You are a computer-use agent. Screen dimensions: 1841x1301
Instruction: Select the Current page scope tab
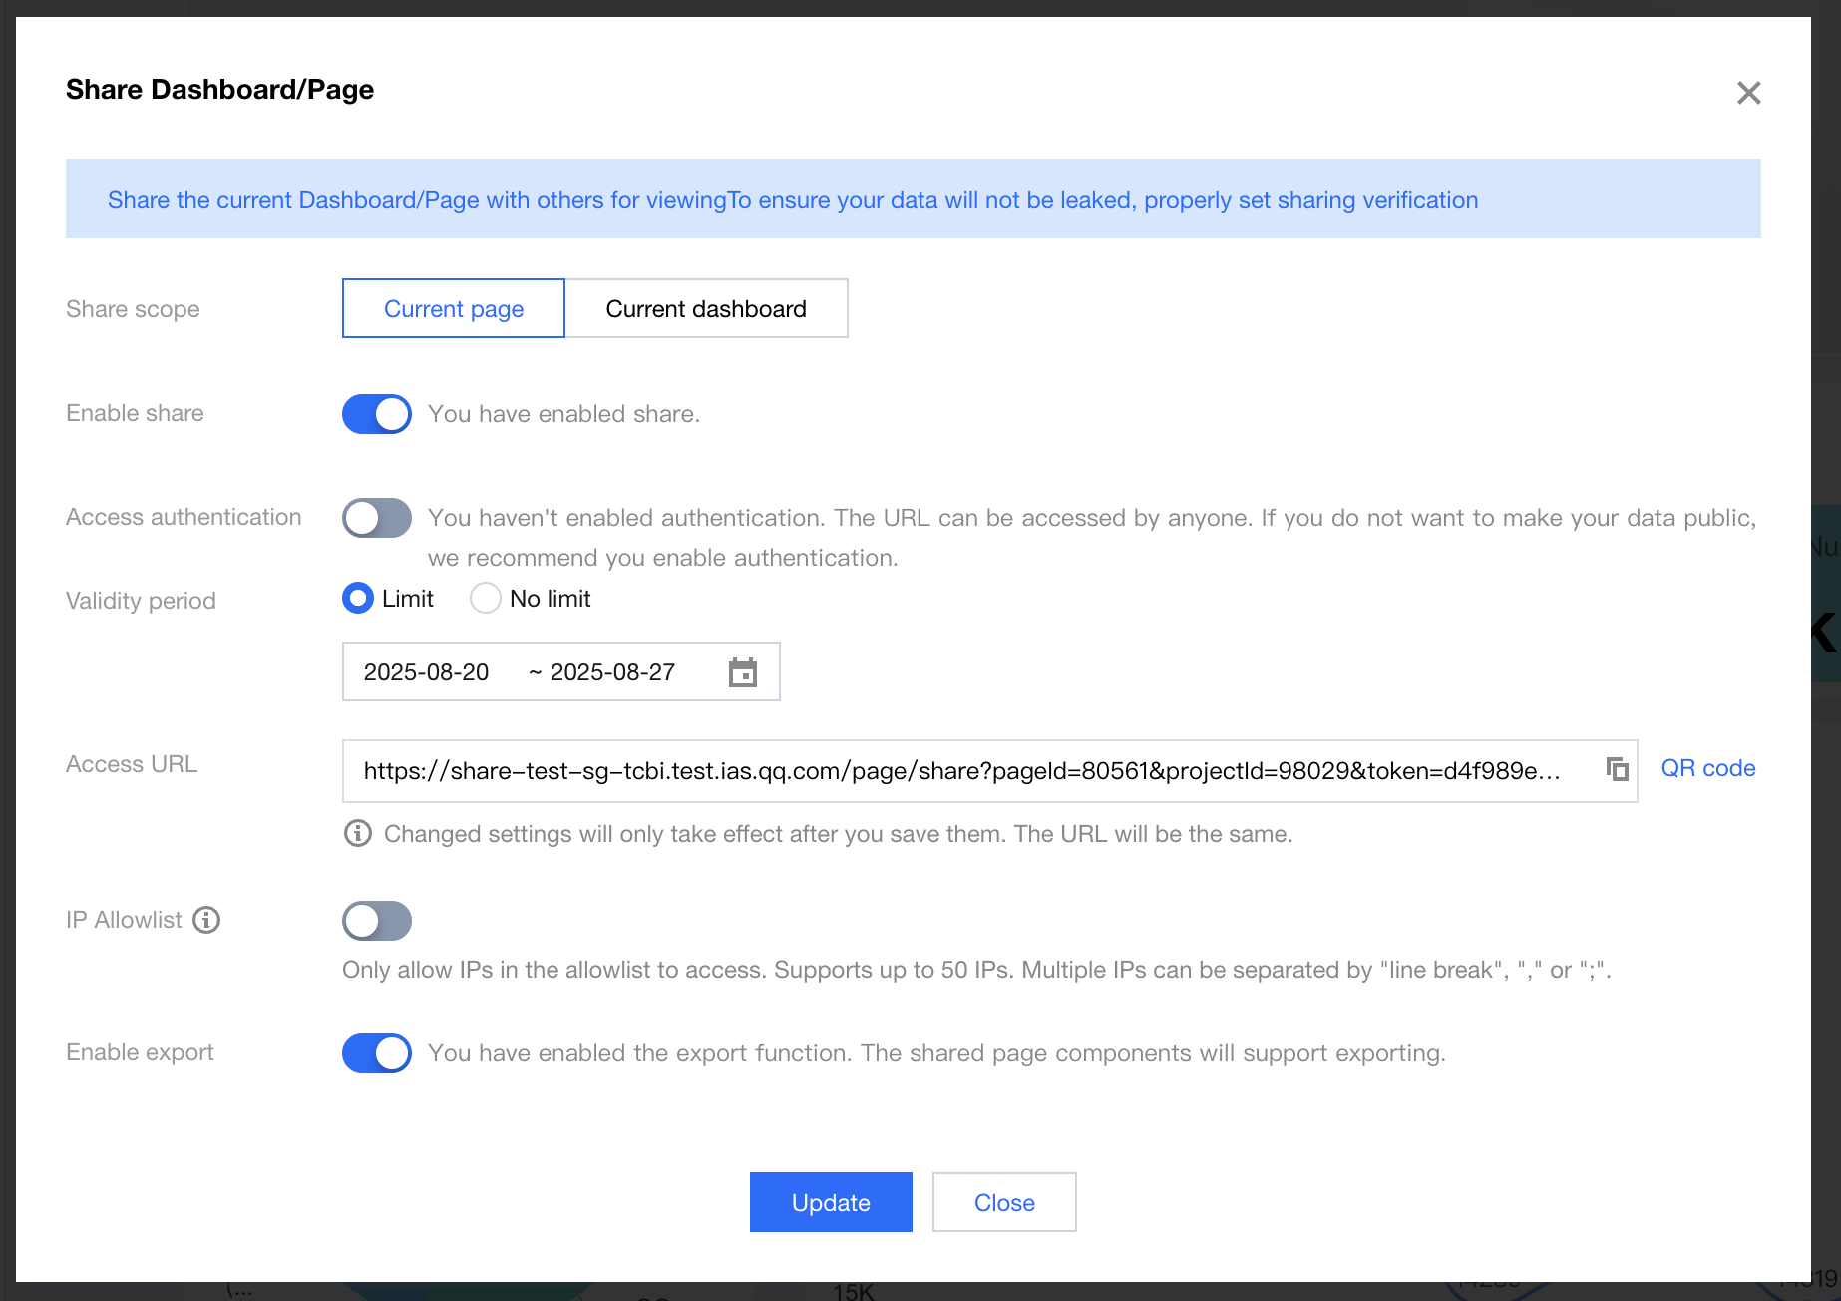click(x=454, y=309)
